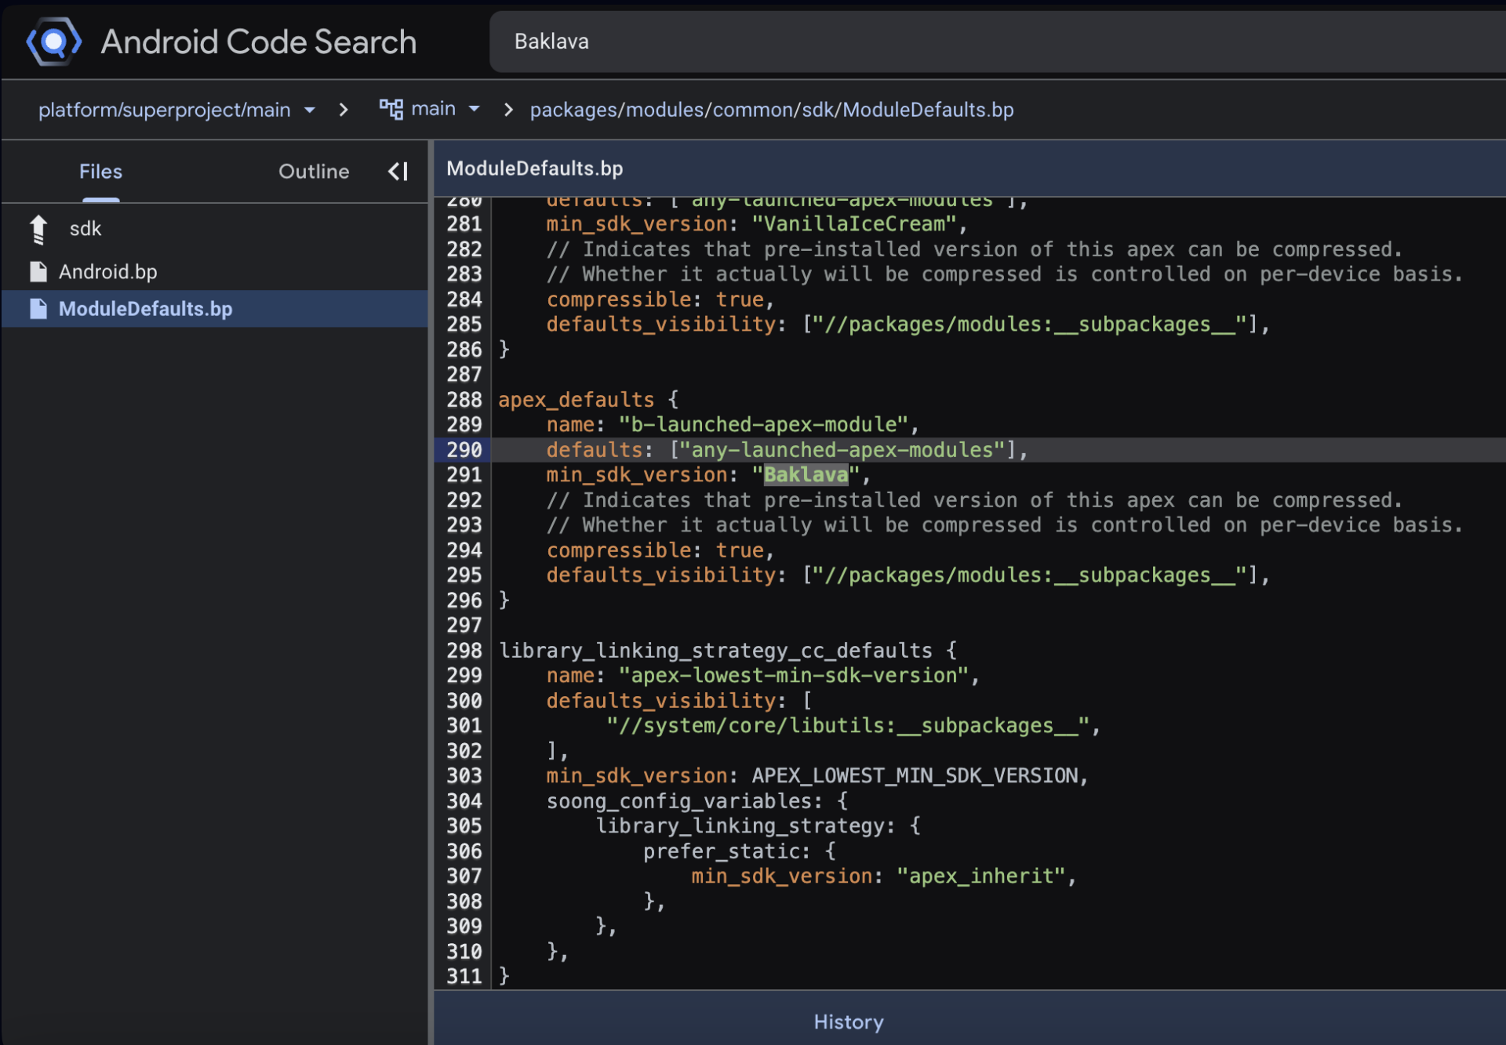Open Android.bp in the file tree
Viewport: 1506px width, 1045px height.
tap(108, 271)
